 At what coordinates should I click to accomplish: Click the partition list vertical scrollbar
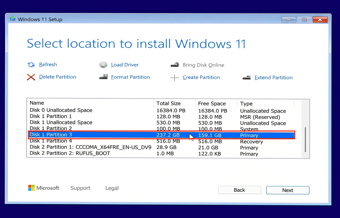(x=305, y=139)
